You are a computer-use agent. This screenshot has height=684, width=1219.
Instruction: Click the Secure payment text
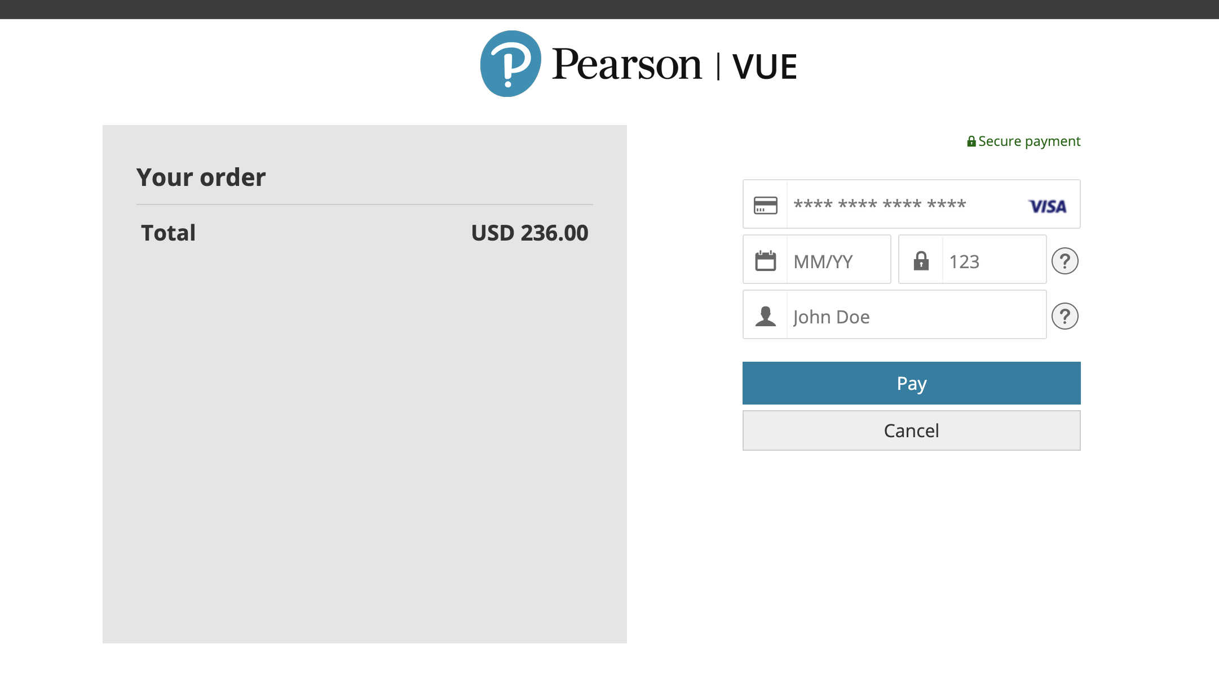pyautogui.click(x=1029, y=141)
